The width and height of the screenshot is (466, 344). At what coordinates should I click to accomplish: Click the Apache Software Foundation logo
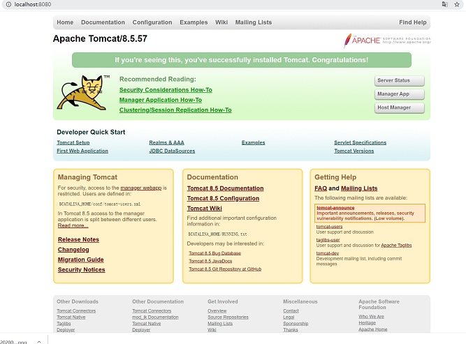(387, 40)
